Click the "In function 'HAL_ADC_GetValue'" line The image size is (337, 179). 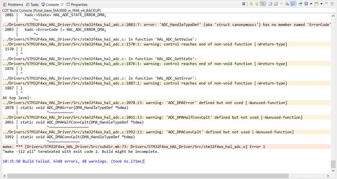click(100, 39)
